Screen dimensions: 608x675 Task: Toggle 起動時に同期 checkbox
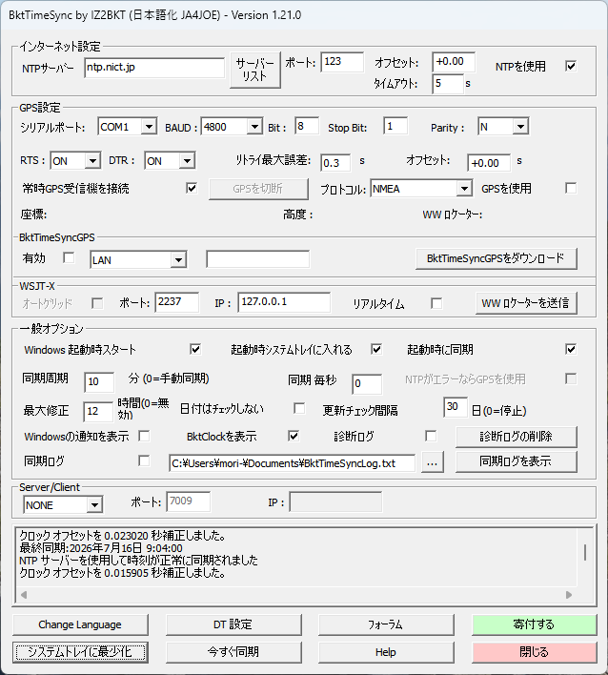[571, 349]
